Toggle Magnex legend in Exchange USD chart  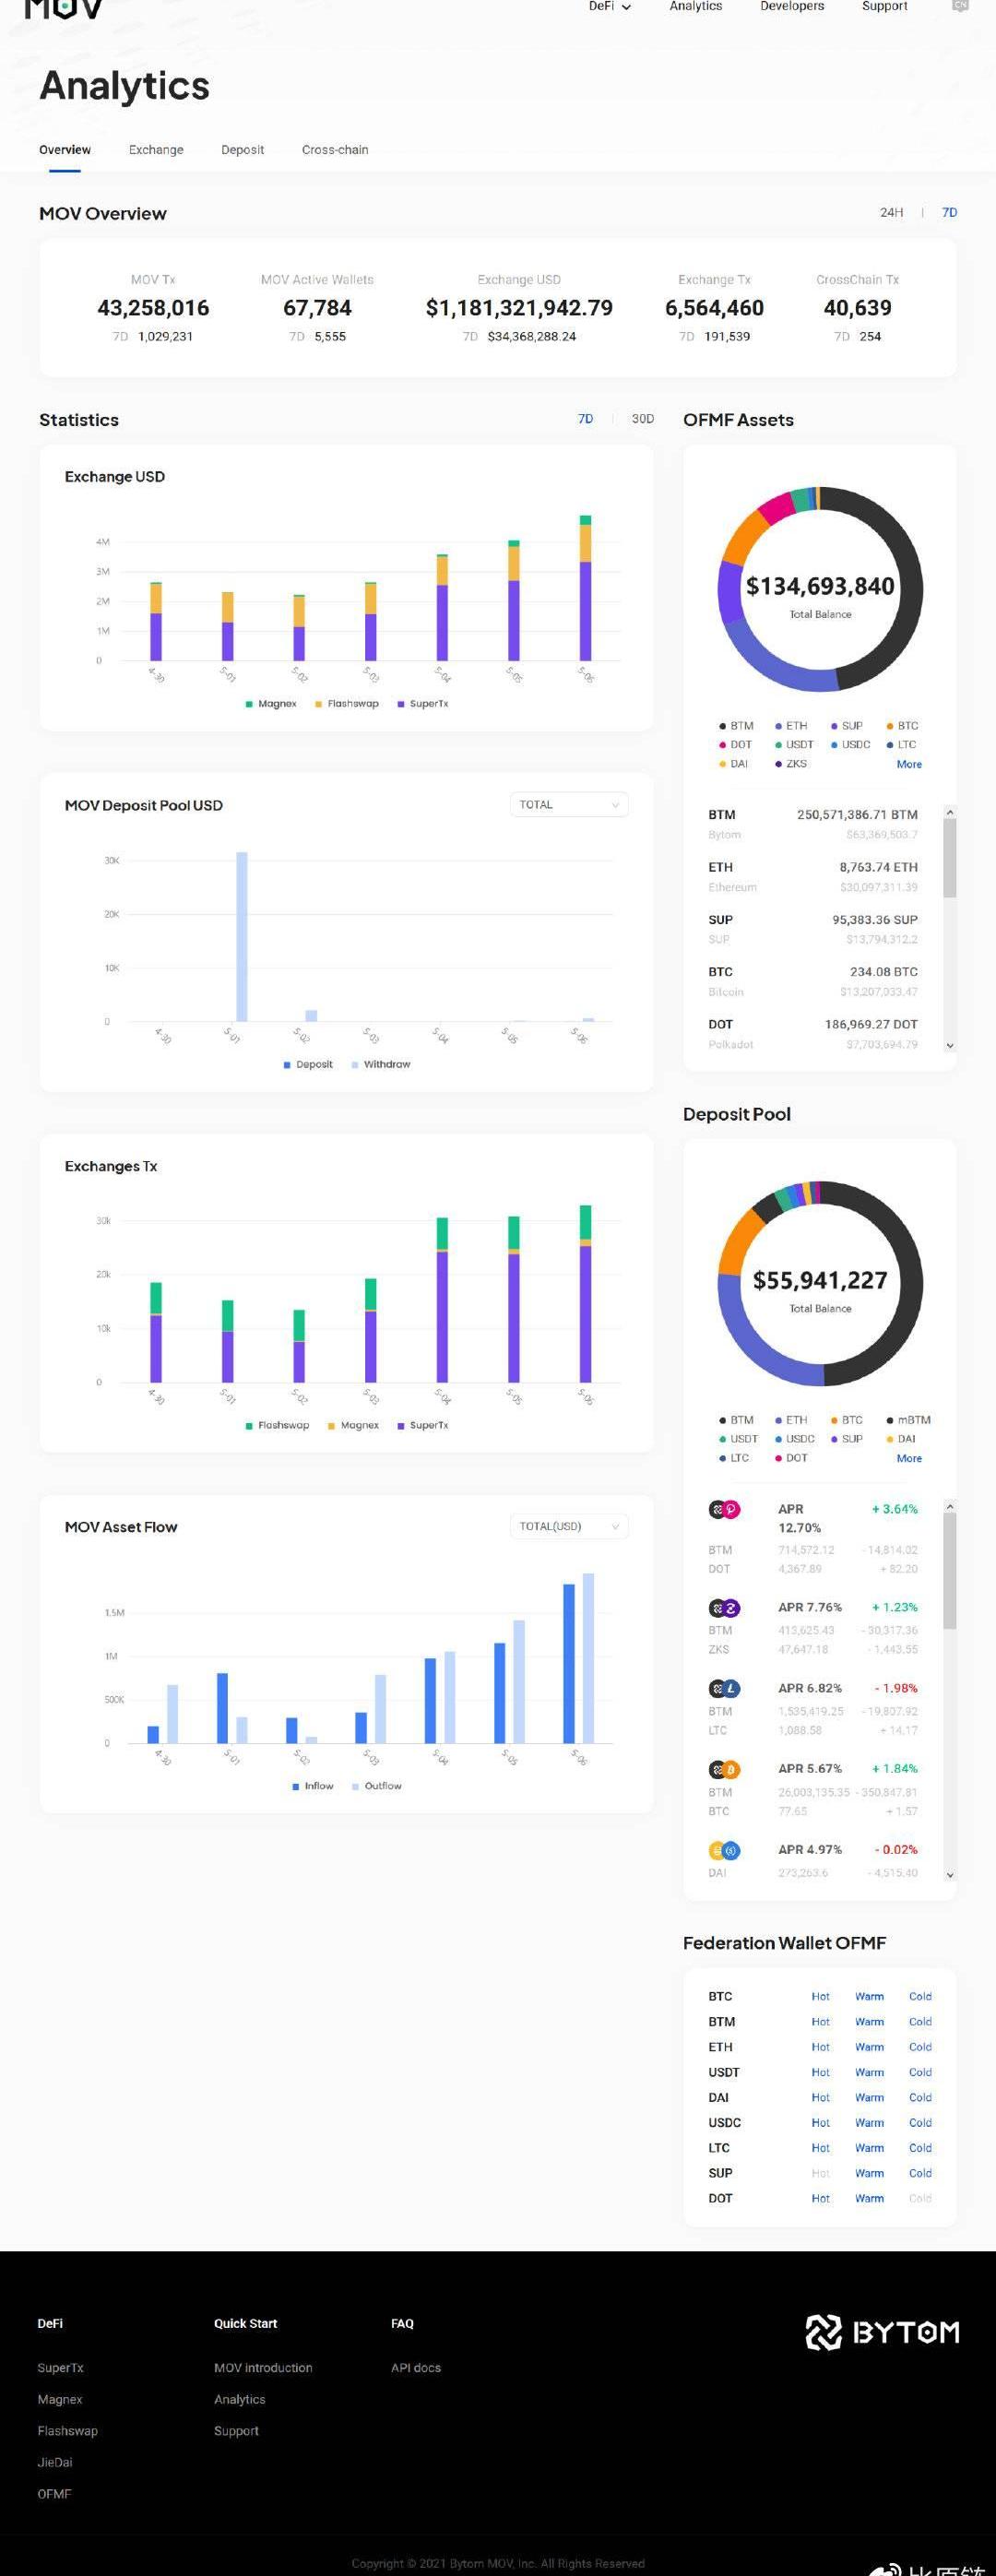tap(271, 704)
